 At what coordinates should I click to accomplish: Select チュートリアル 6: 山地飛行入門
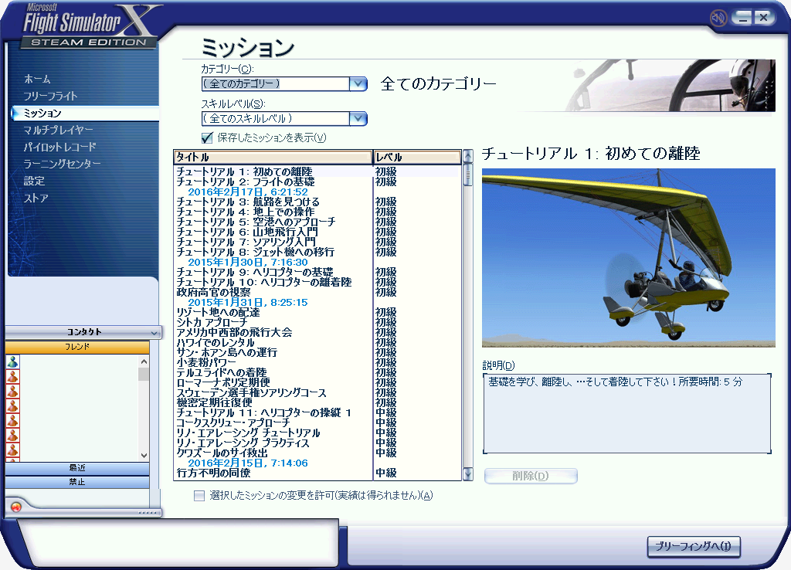point(246,232)
